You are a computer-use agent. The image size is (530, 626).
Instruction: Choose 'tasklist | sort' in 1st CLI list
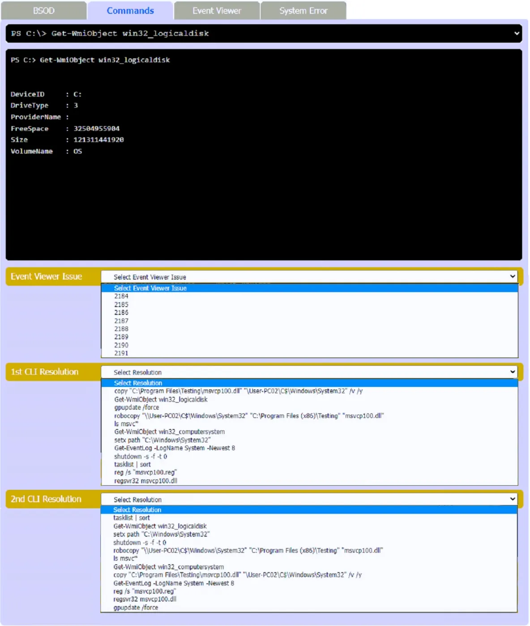coord(309,464)
